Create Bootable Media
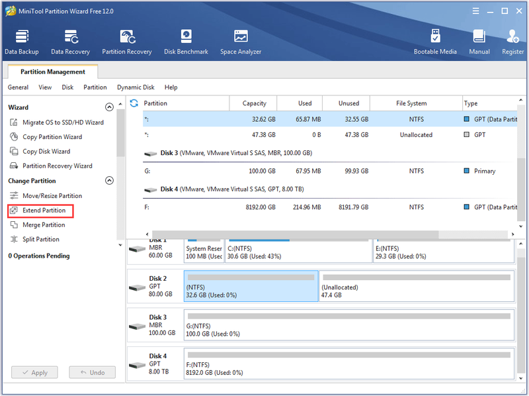The width and height of the screenshot is (529, 396). (x=435, y=42)
